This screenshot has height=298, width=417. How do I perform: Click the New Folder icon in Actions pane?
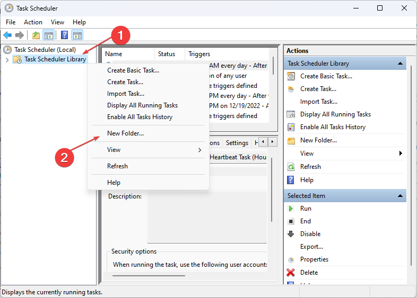click(291, 140)
